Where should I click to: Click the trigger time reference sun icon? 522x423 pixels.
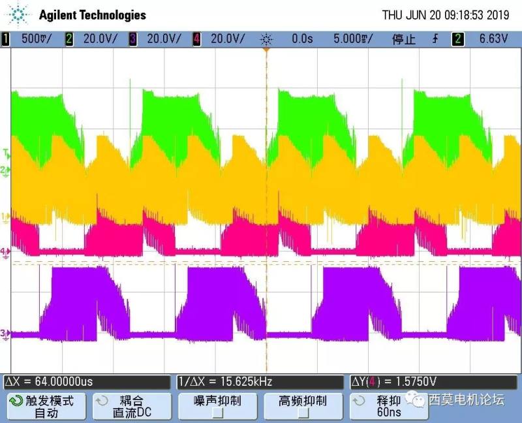tap(266, 39)
